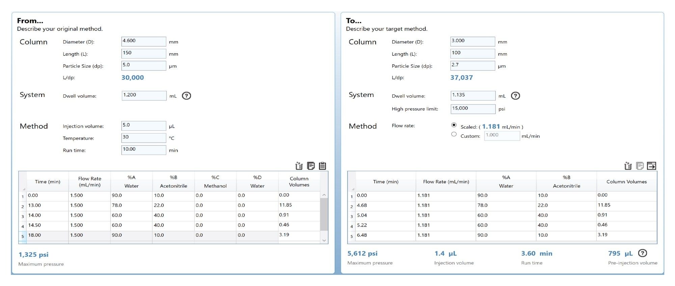Paste gradient data into original method table
The height and width of the screenshot is (286, 675).
pyautogui.click(x=323, y=166)
